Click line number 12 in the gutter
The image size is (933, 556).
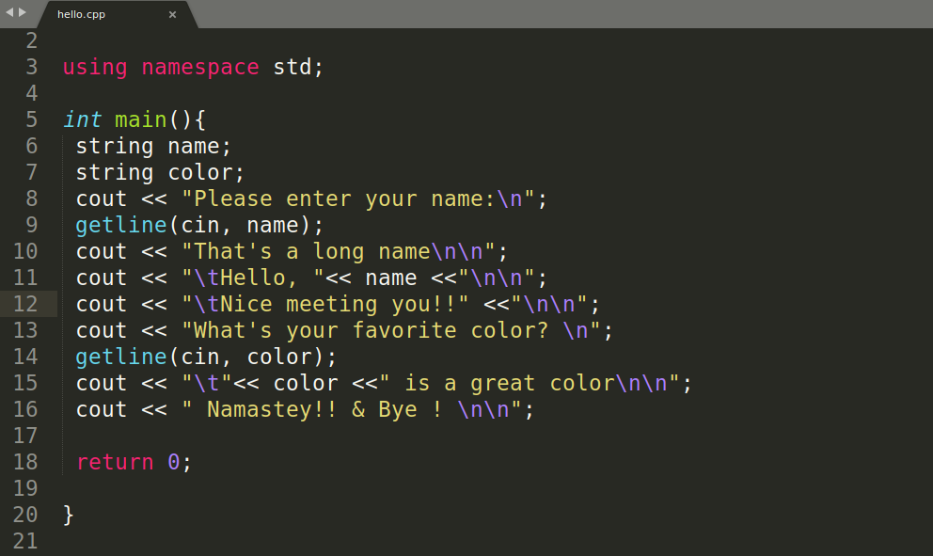pyautogui.click(x=25, y=304)
